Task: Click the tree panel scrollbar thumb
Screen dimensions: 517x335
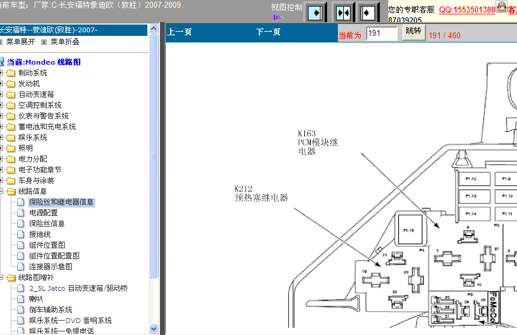Action: pyautogui.click(x=153, y=156)
